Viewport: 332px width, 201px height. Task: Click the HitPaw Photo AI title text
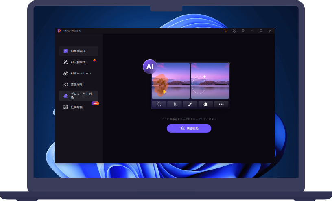[72, 31]
